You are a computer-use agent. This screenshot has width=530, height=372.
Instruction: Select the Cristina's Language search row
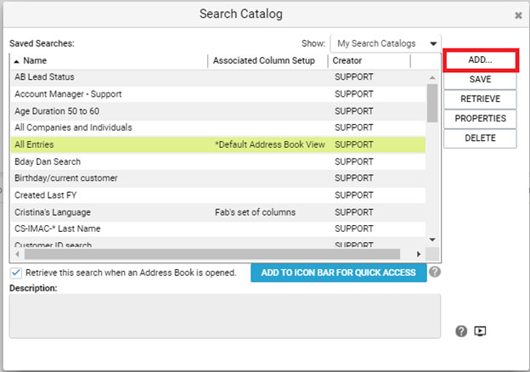(x=218, y=212)
